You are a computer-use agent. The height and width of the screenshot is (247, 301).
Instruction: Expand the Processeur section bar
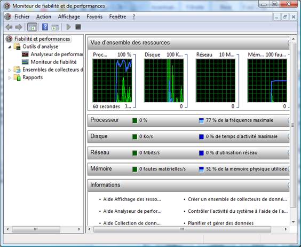[188, 120]
